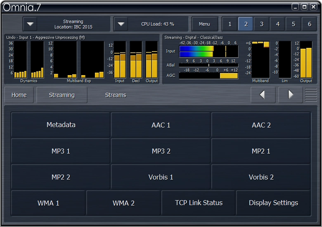Click the striped grip handle icon

click(x=311, y=95)
